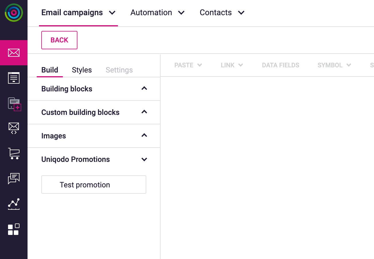Viewport: 374px width, 259px height.
Task: Switch to the Styles tab
Action: [82, 70]
